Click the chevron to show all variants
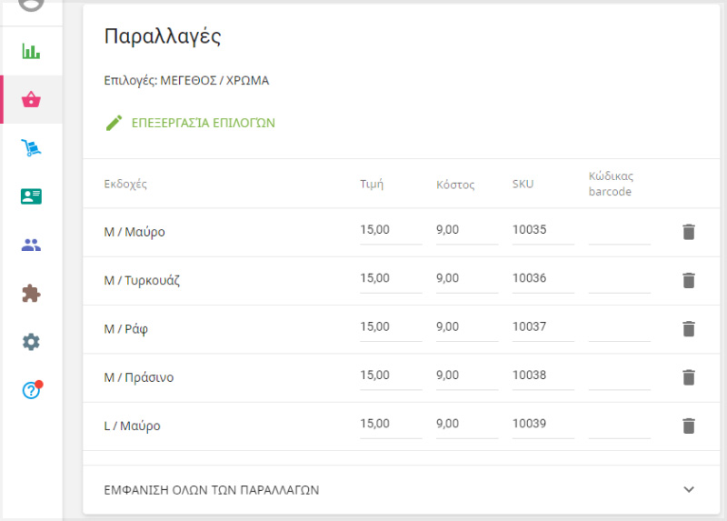The width and height of the screenshot is (727, 521). [689, 489]
